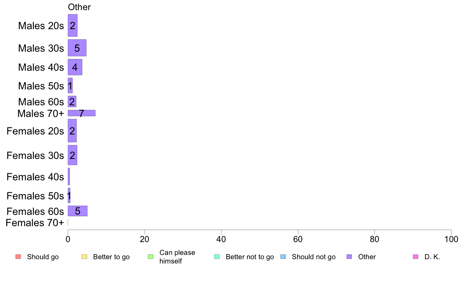Click the yellow Better to go swatch

pyautogui.click(x=84, y=257)
